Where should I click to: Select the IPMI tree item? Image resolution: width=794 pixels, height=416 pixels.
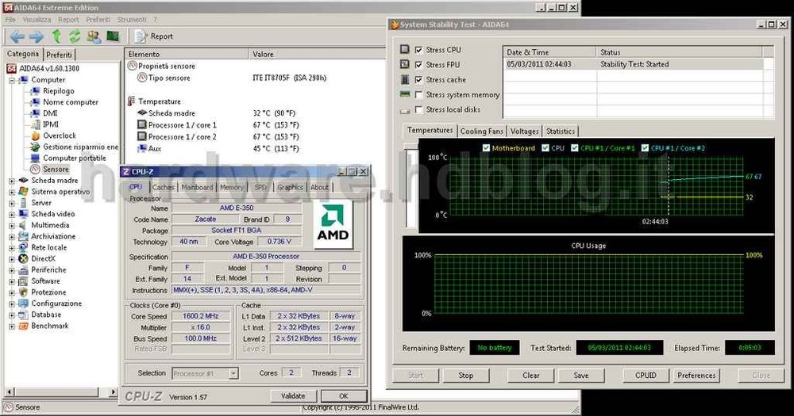[51, 124]
